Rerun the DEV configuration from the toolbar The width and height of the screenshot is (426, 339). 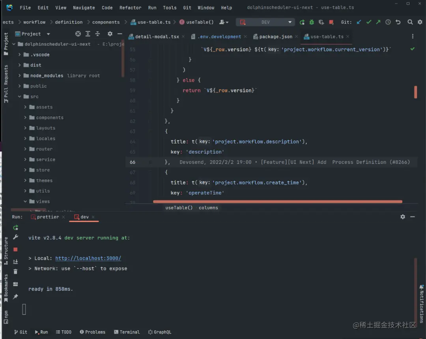click(302, 22)
